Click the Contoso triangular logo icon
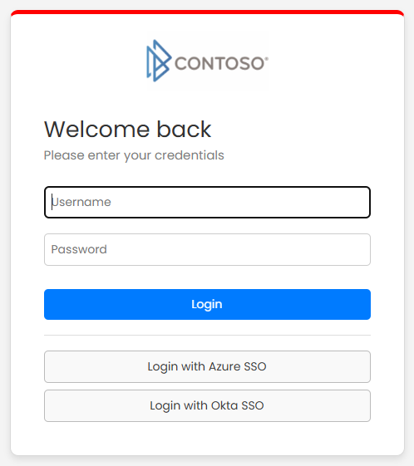This screenshot has width=414, height=466. (x=159, y=61)
